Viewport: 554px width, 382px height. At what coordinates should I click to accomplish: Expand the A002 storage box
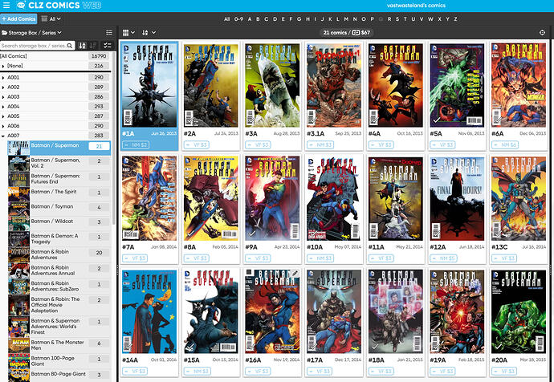(3, 87)
